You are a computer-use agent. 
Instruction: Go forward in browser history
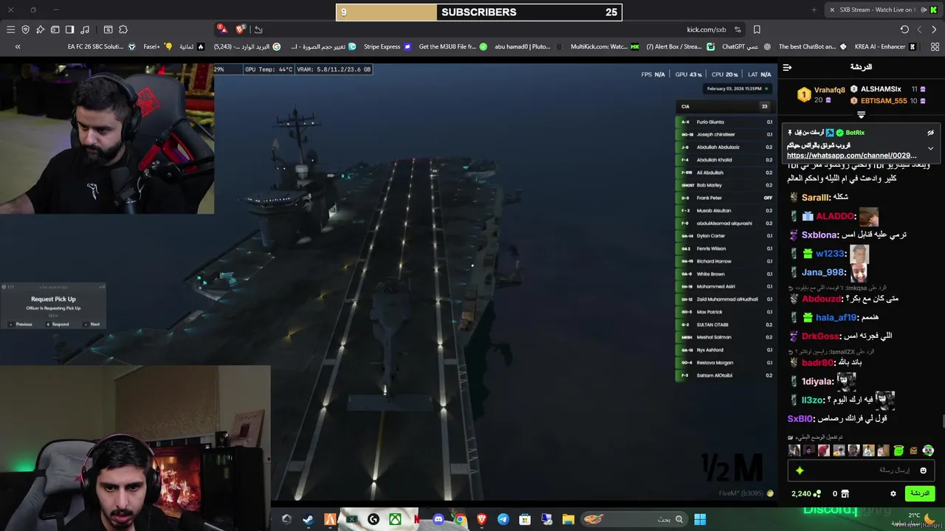tap(919, 29)
